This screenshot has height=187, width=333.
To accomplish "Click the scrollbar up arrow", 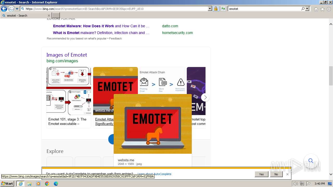I will 331,24.
